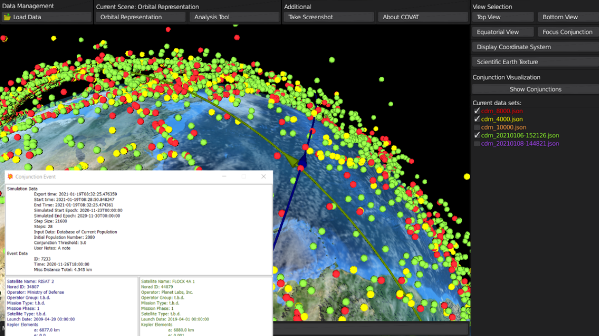Screen dimensions: 599x336
Task: Click the folder icon on Load Data
Action: click(7, 17)
